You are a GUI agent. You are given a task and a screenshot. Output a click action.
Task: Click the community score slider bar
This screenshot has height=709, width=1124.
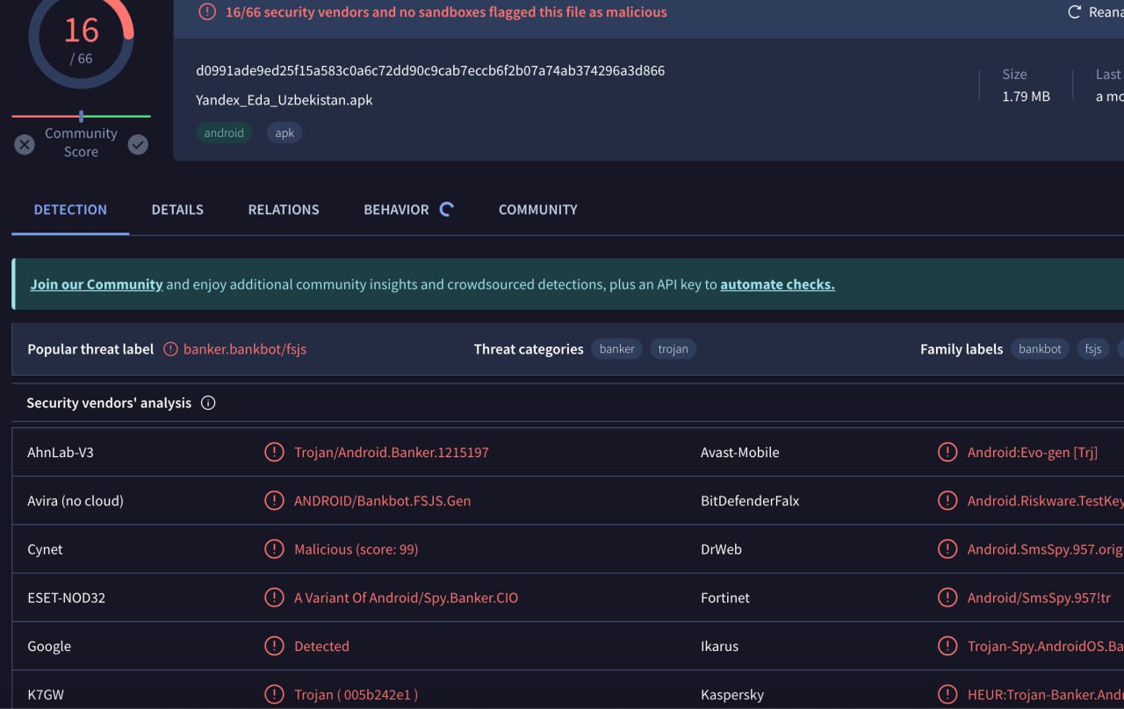81,116
